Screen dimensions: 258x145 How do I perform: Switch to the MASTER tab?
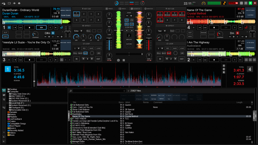coord(149,9)
